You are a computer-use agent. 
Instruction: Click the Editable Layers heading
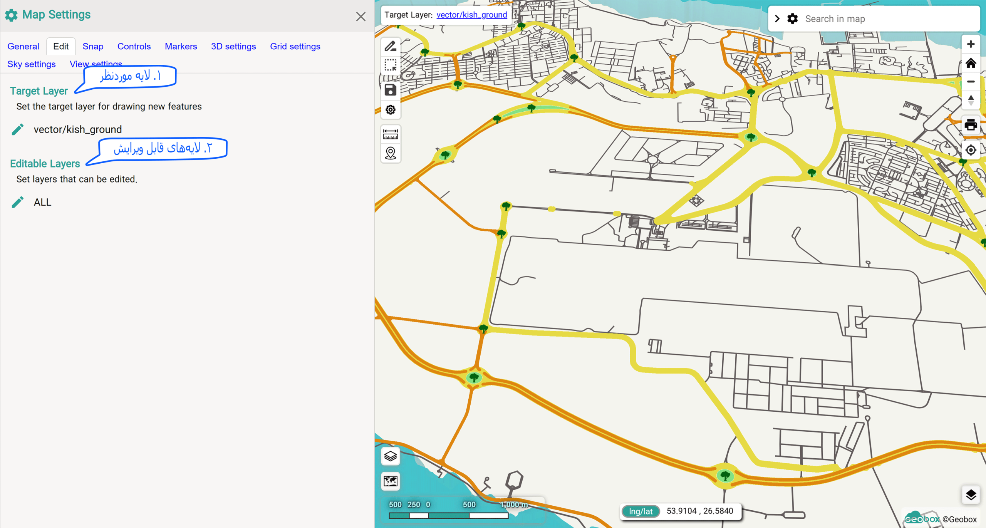click(x=45, y=164)
